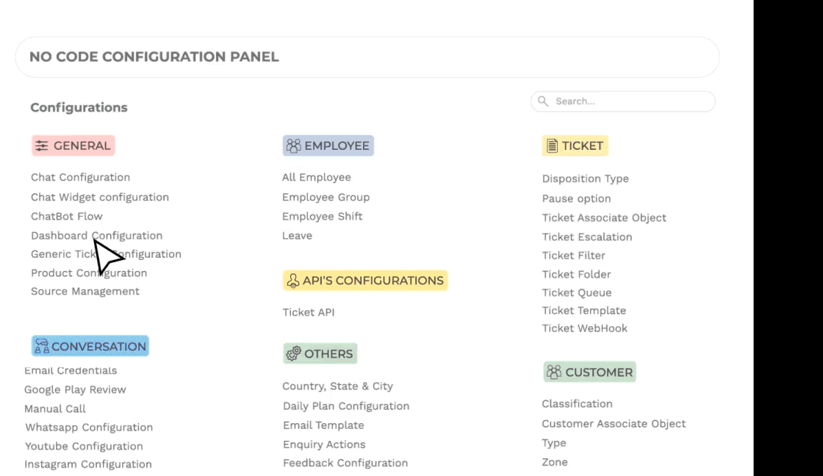The image size is (823, 476).
Task: Open Whatsapp Configuration
Action: (89, 428)
